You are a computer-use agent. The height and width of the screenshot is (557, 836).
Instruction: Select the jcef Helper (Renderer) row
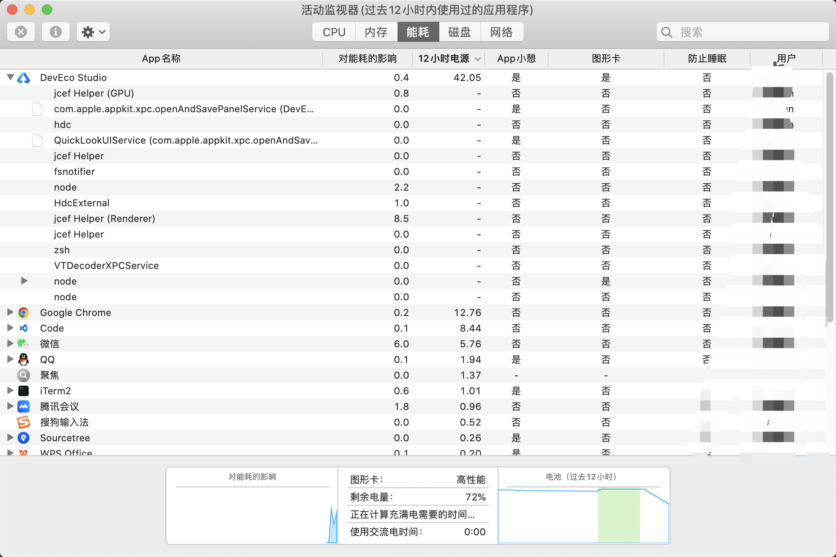411,218
